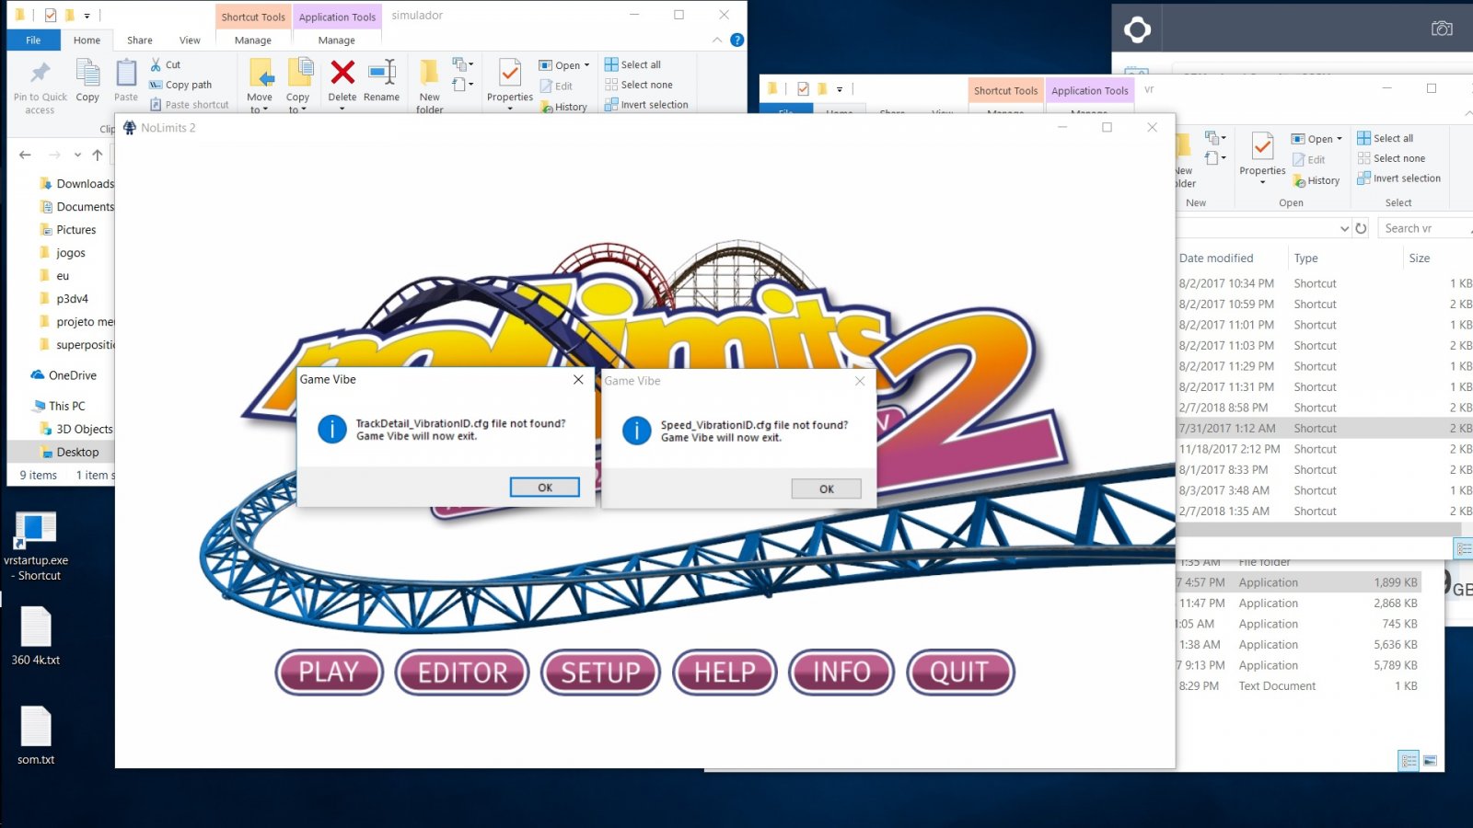
Task: Switch to the Share ribbon tab
Action: coord(140,40)
